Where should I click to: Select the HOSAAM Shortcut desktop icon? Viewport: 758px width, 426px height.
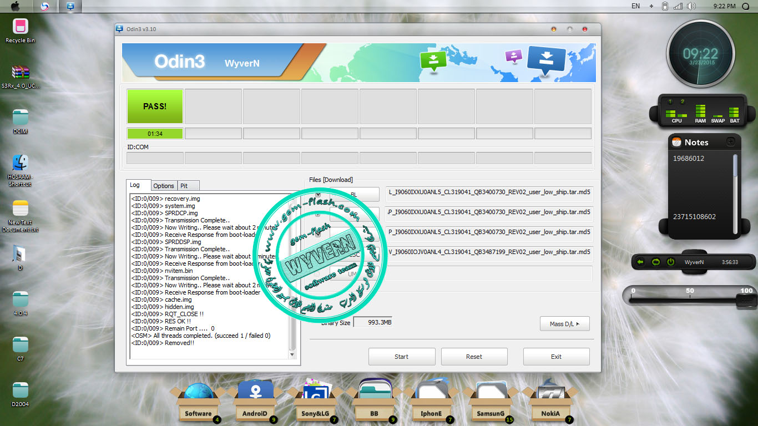tap(20, 170)
